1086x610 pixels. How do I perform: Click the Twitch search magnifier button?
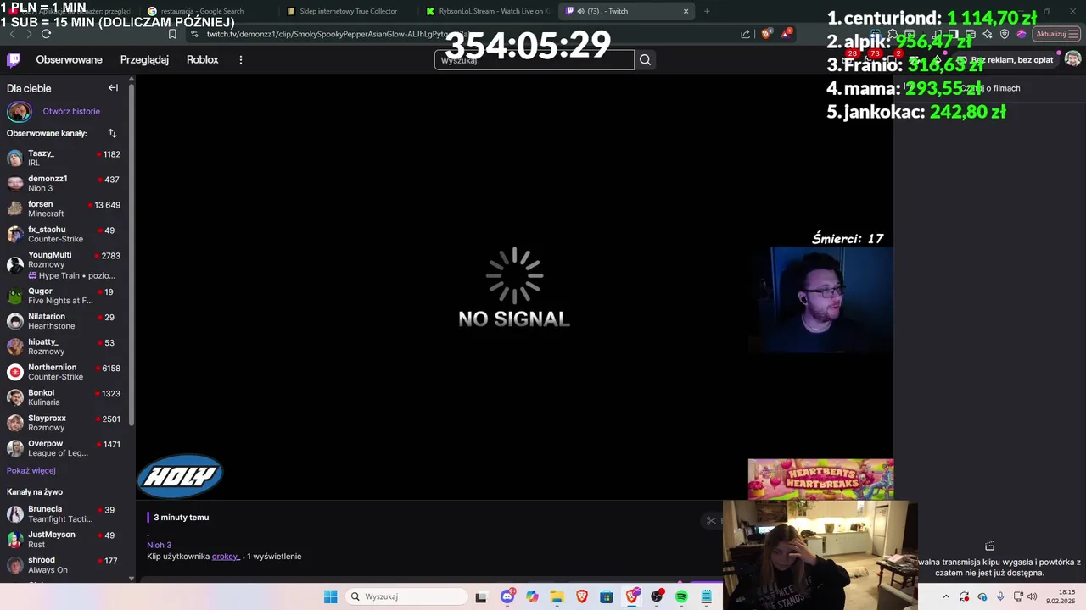pos(646,60)
